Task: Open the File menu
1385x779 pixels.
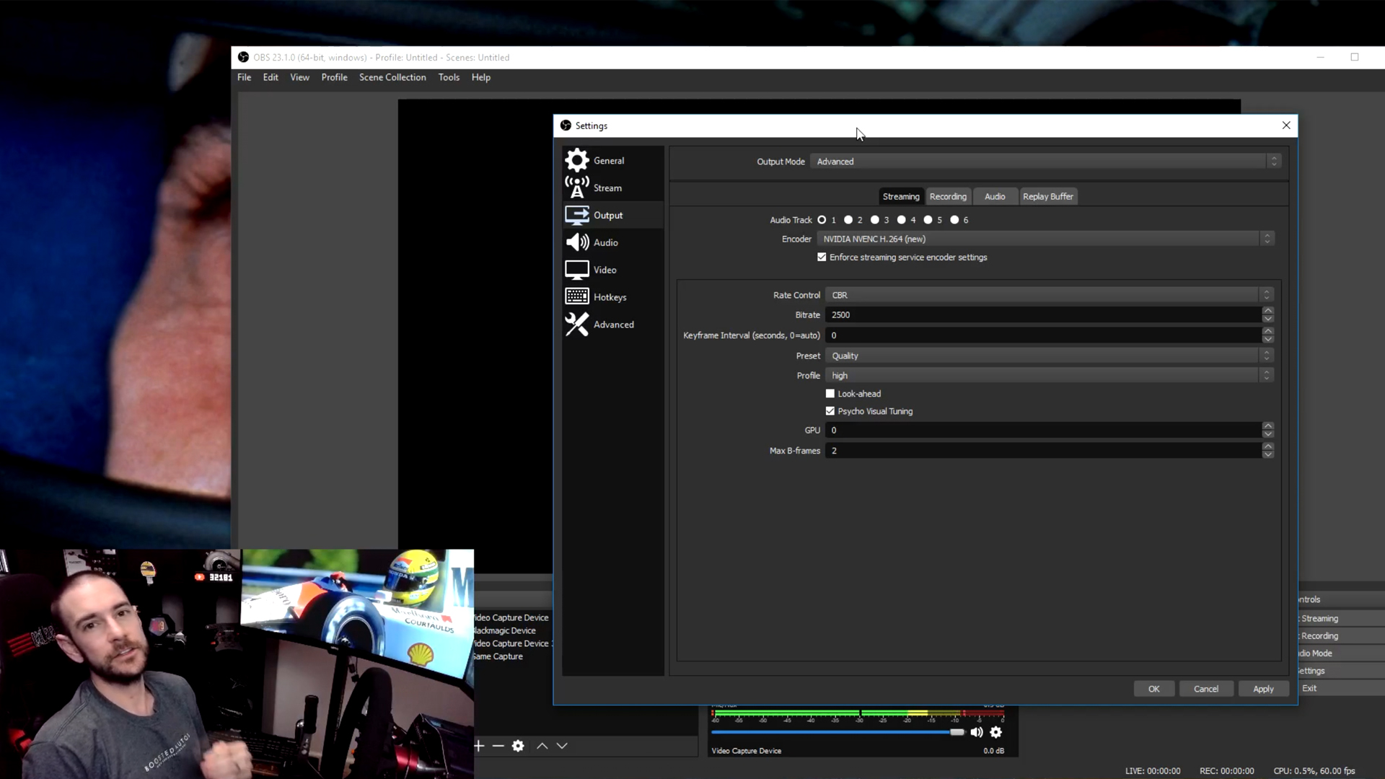Action: pos(244,77)
